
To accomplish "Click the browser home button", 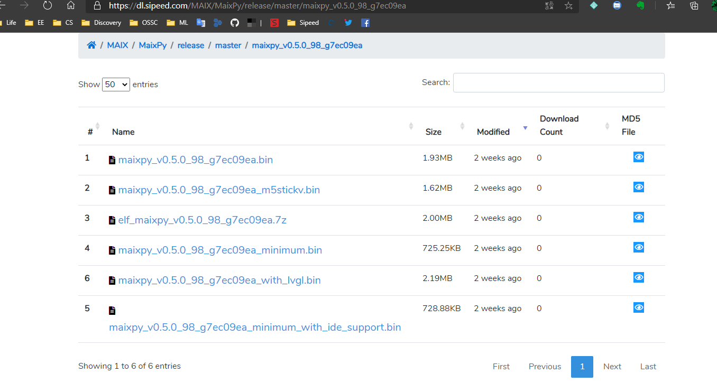I will point(71,6).
